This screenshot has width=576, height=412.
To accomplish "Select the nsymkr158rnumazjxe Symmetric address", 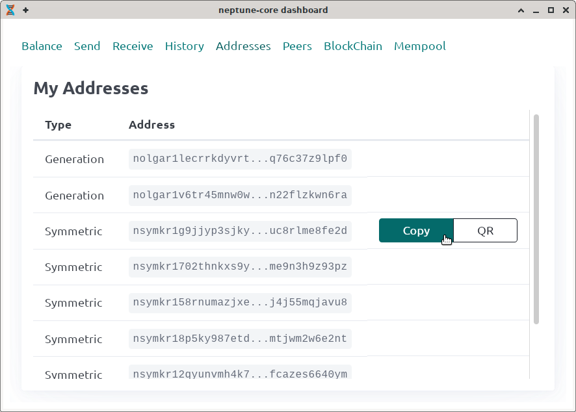I will (x=240, y=303).
